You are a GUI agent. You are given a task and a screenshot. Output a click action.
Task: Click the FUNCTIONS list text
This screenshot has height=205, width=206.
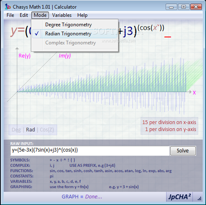coord(111,171)
